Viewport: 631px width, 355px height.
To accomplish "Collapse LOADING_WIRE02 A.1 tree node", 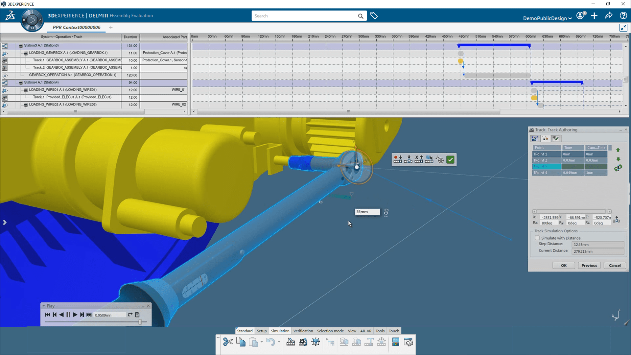I will 26,105.
